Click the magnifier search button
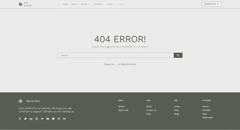240x130 pixels. [x=178, y=55]
